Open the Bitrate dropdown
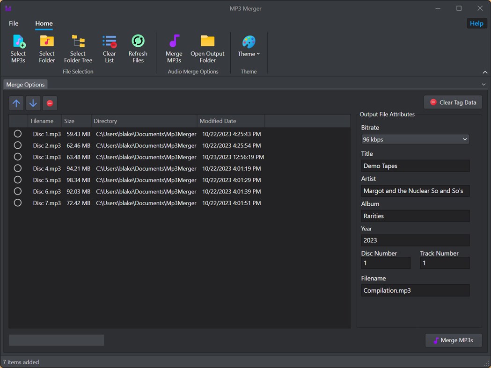Viewport: 491px width, 368px height. click(x=464, y=139)
